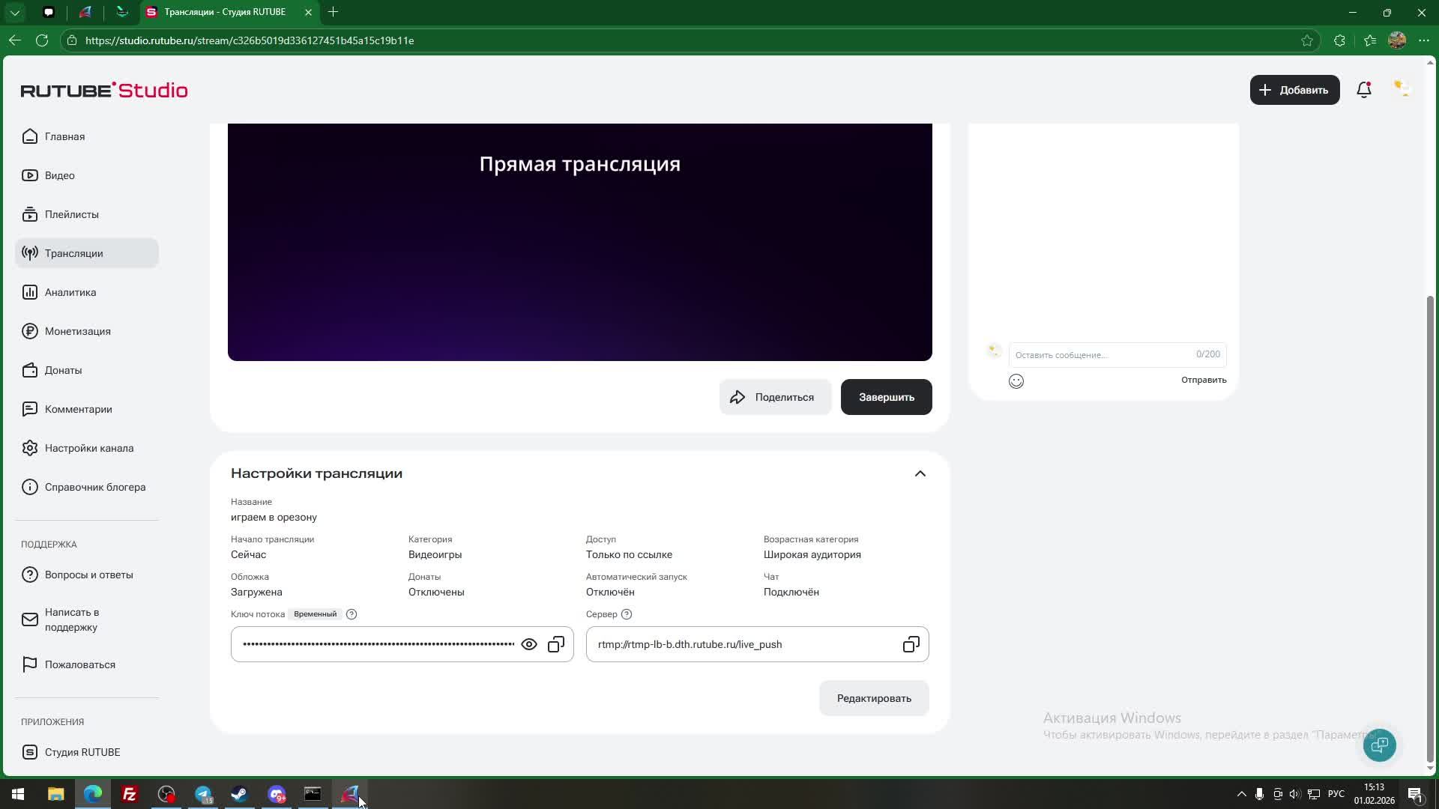This screenshot has height=809, width=1439.
Task: Collapse the Настройки трансляции section
Action: [x=920, y=473]
